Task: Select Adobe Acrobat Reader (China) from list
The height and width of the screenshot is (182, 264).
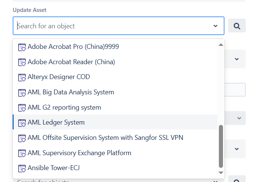Action: pos(115,62)
